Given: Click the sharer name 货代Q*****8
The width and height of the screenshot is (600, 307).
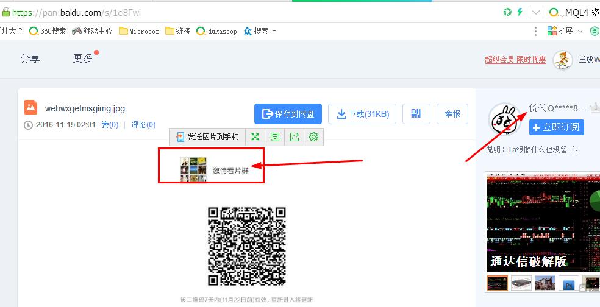Looking at the screenshot, I should [x=557, y=108].
